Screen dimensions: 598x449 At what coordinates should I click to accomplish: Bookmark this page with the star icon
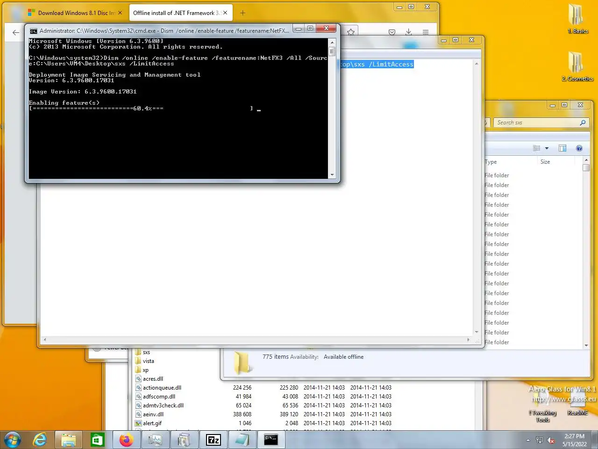(351, 32)
